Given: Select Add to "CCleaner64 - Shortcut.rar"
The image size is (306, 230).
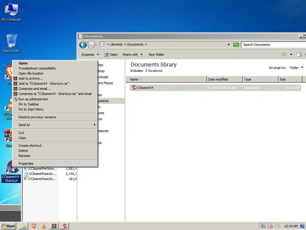Looking at the screenshot, I should (55, 84).
